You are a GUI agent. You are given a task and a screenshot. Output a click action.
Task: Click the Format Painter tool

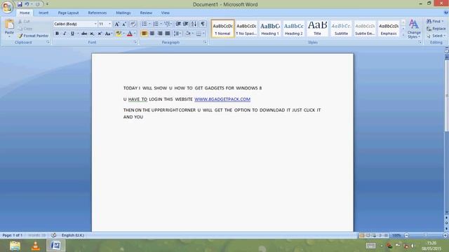33,36
